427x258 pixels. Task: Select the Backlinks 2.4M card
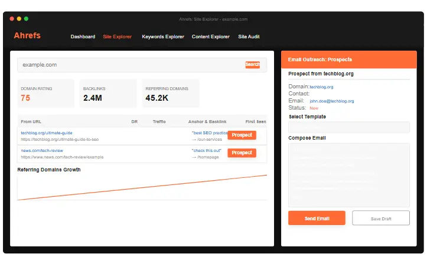(108, 94)
